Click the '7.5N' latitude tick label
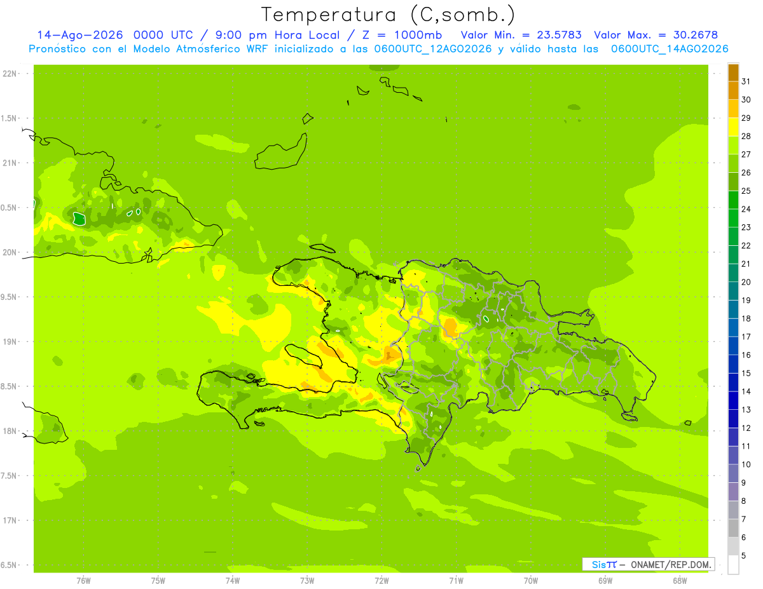Screen dimensions: 763x589 [9, 475]
